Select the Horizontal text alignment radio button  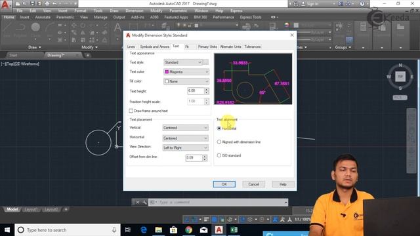click(x=219, y=128)
